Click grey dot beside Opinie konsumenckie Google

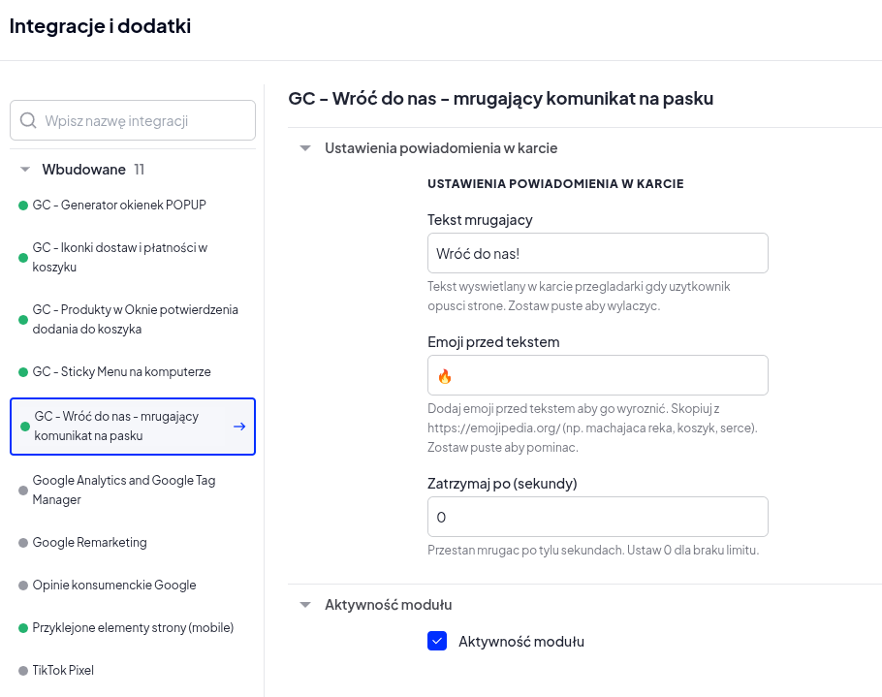[23, 586]
